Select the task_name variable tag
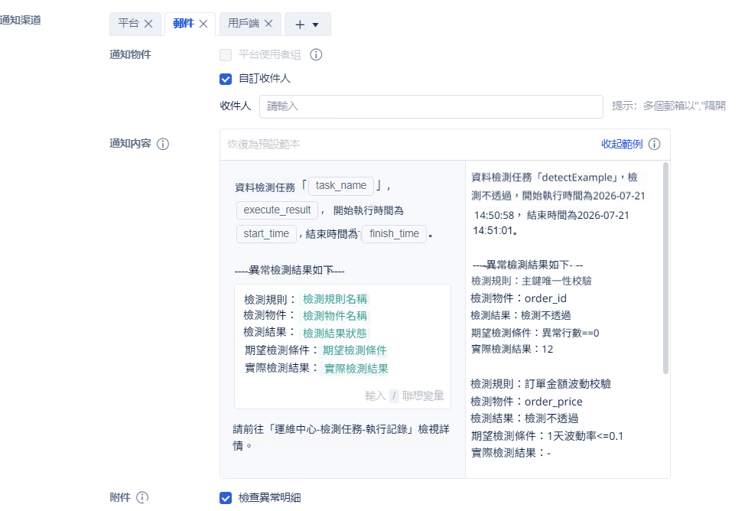 341,186
